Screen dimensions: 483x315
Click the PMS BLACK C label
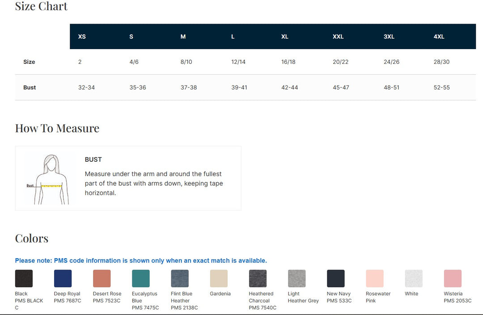[x=29, y=304]
